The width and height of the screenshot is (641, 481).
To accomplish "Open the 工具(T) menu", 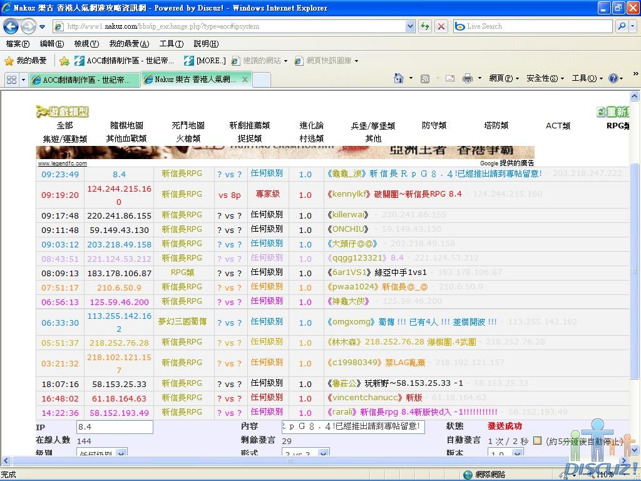I will (x=172, y=44).
